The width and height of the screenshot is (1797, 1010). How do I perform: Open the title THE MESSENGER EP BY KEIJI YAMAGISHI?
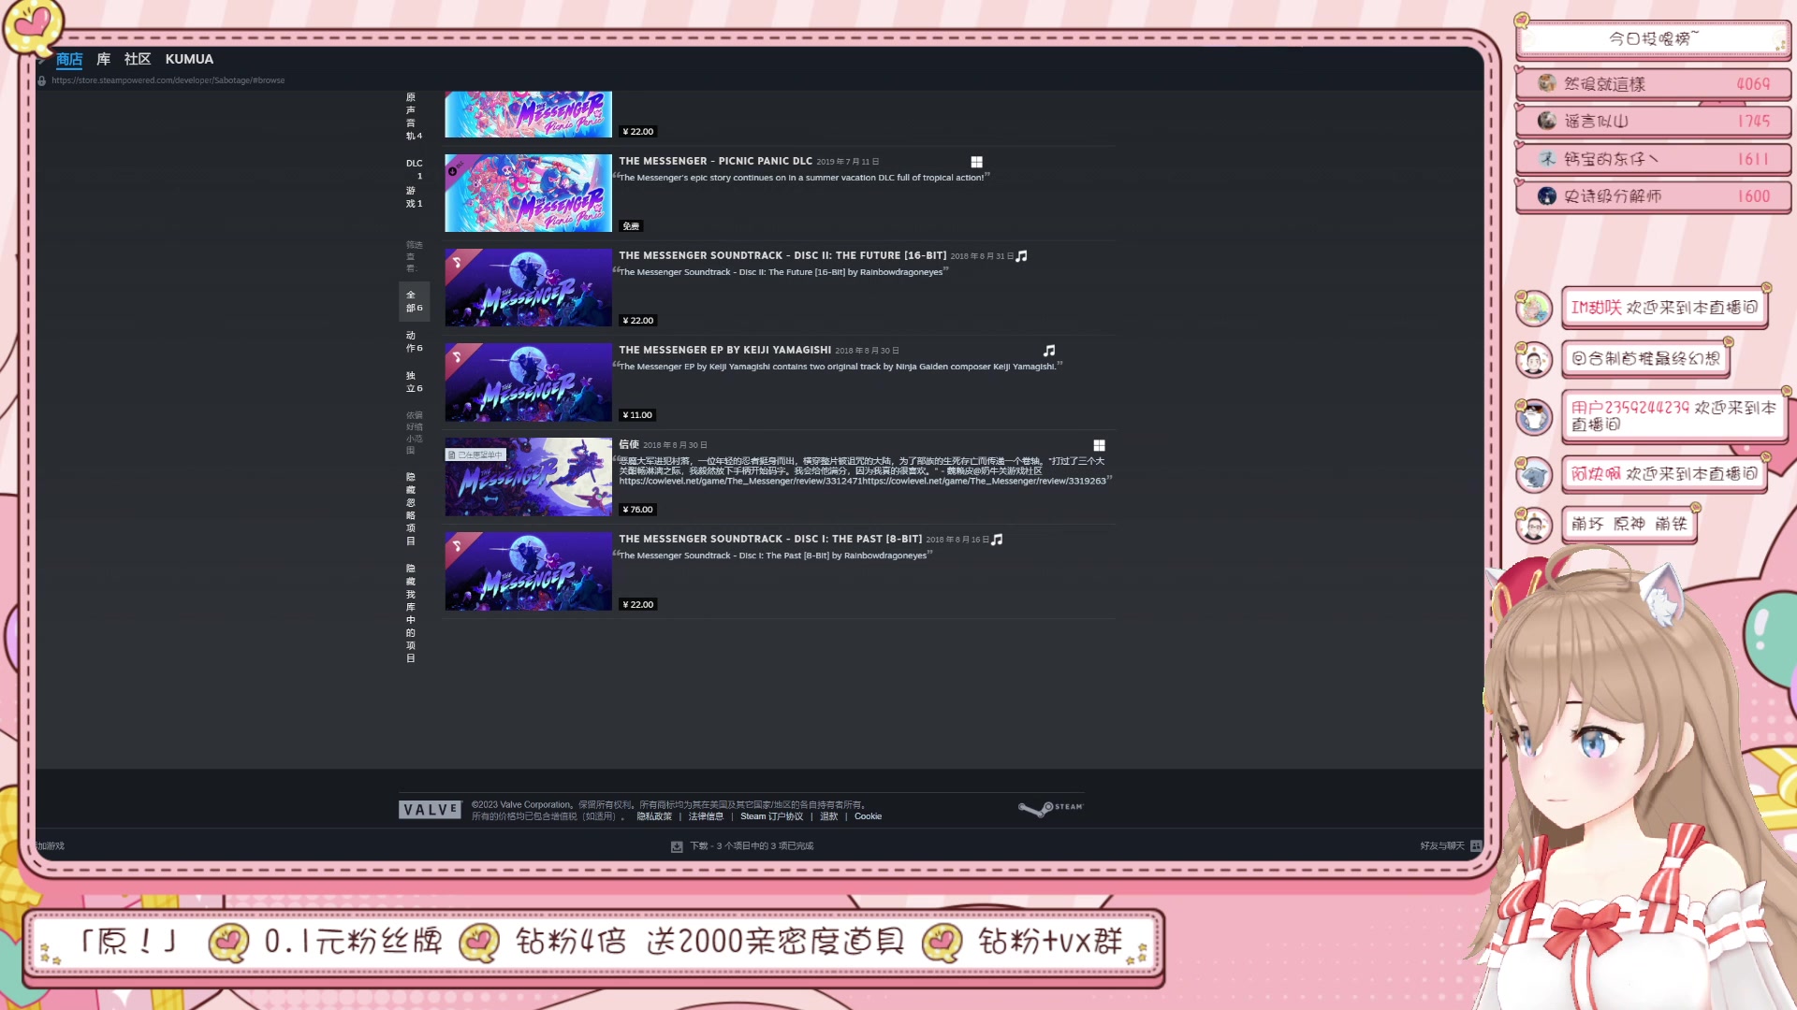pos(724,350)
